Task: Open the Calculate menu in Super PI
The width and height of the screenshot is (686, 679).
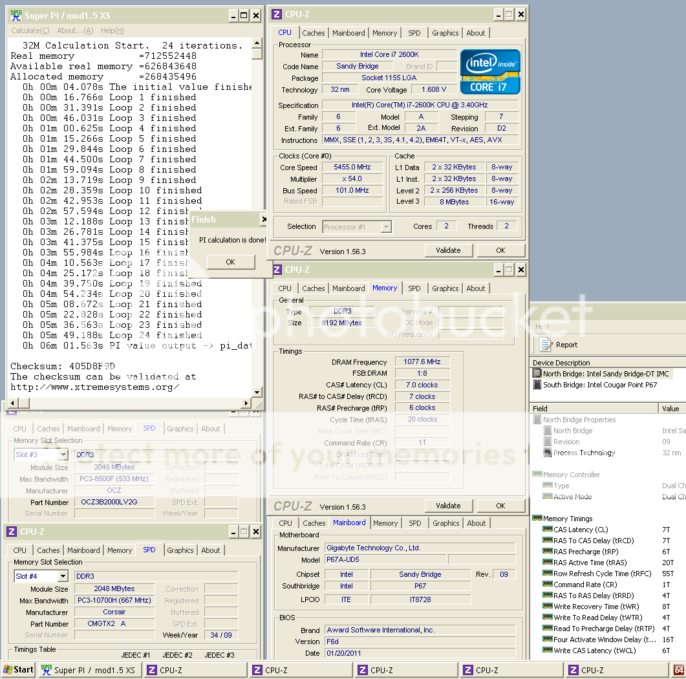Action: (x=30, y=30)
